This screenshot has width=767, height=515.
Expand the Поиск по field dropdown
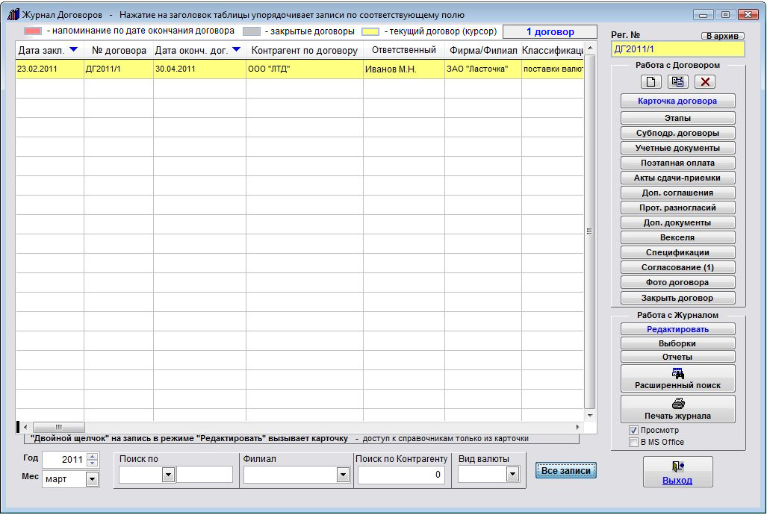point(168,475)
